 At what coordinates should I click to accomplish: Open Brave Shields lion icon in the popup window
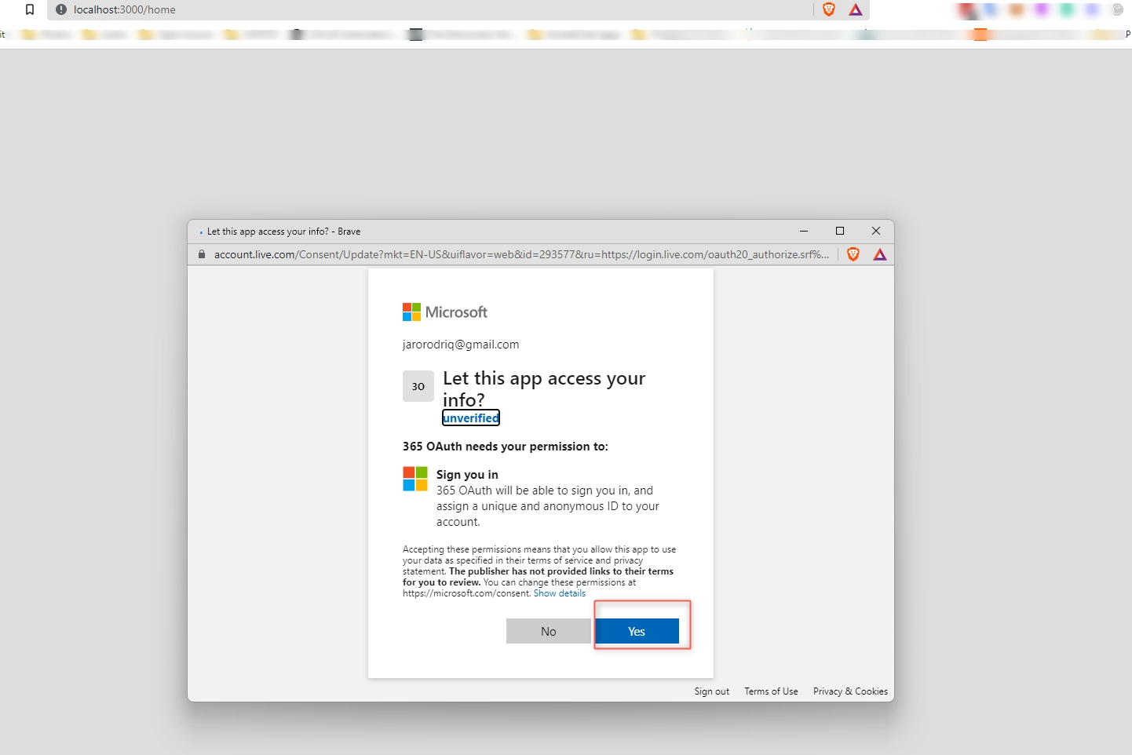pos(853,254)
